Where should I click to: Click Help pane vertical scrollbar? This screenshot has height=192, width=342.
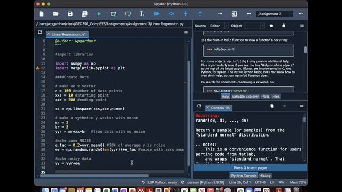click(x=305, y=50)
